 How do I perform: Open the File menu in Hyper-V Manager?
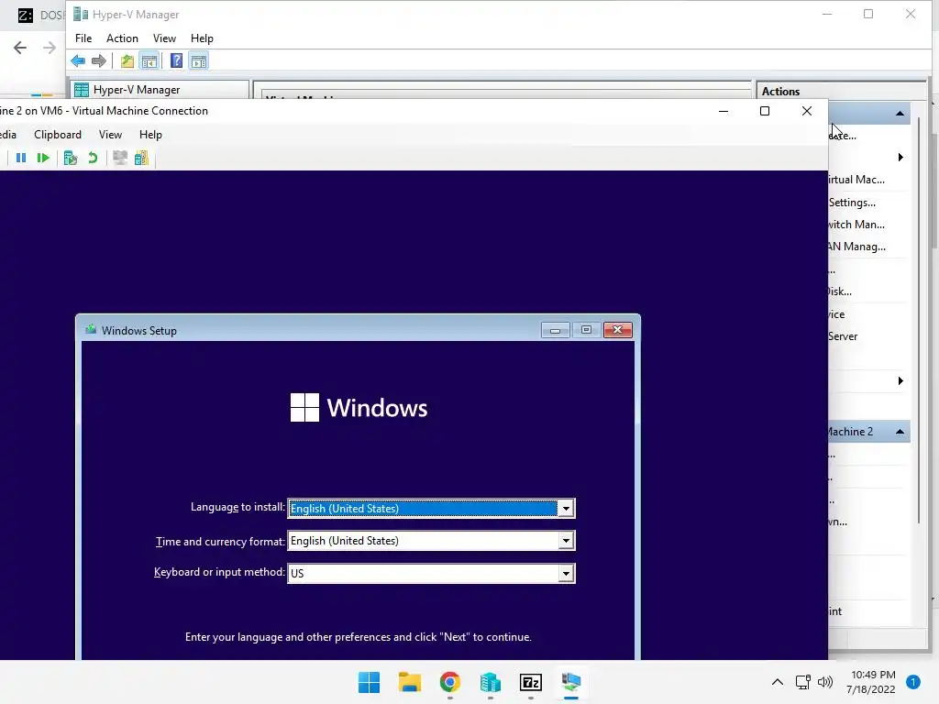(x=83, y=38)
